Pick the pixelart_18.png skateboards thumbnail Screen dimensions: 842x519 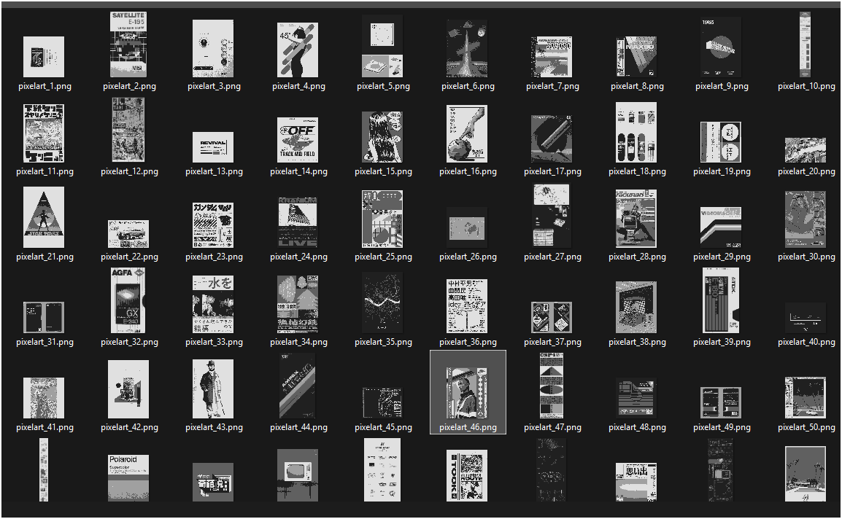point(636,133)
